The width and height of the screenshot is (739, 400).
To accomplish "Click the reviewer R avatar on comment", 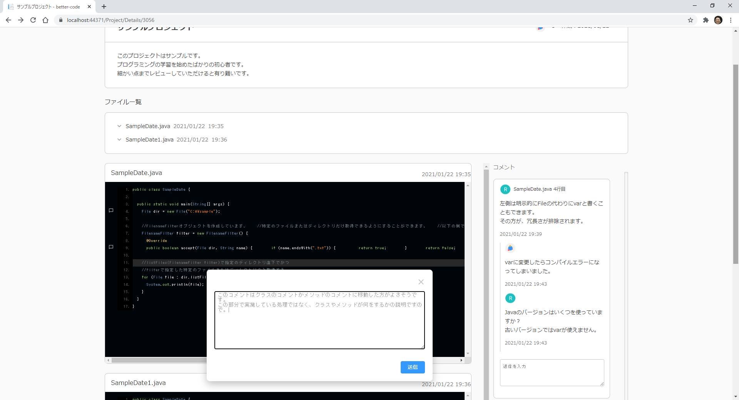I will [505, 189].
